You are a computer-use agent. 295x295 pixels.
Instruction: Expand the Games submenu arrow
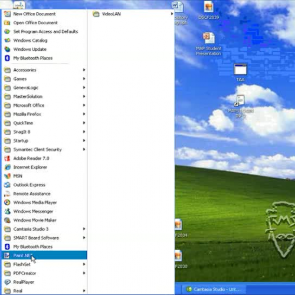pyautogui.click(x=84, y=78)
